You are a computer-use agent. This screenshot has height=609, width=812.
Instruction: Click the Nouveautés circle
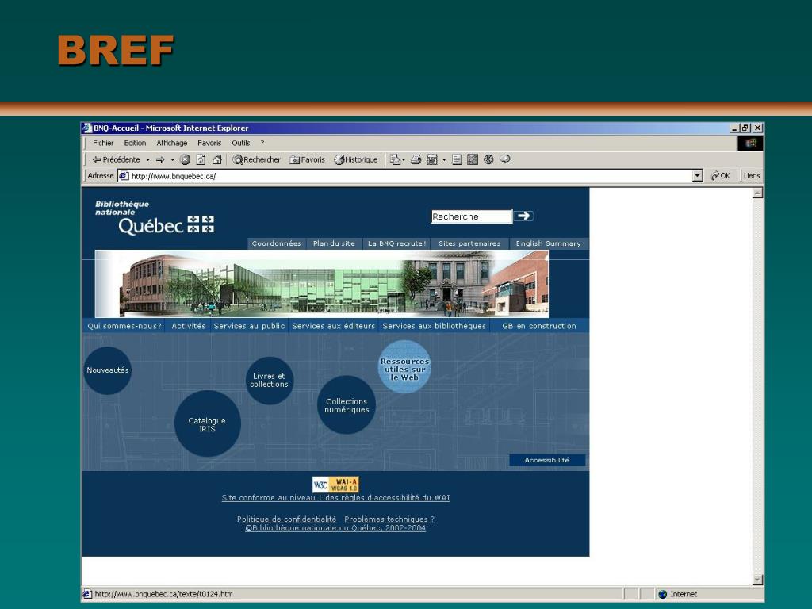click(x=107, y=370)
